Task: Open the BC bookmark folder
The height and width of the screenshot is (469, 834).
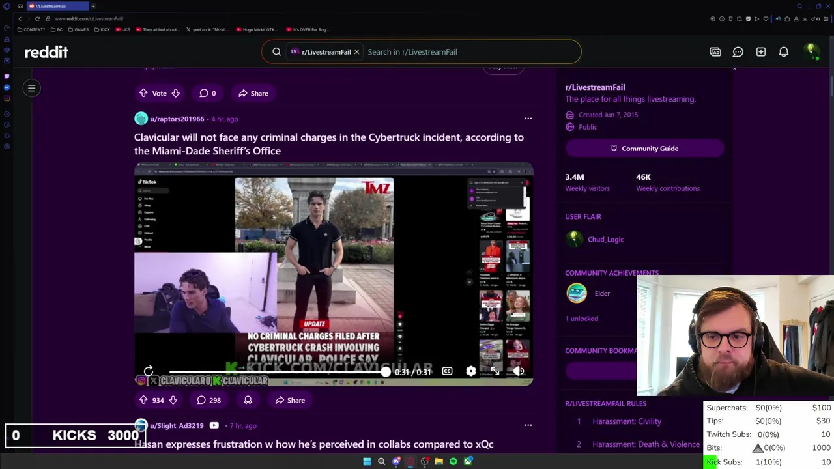Action: click(x=57, y=29)
